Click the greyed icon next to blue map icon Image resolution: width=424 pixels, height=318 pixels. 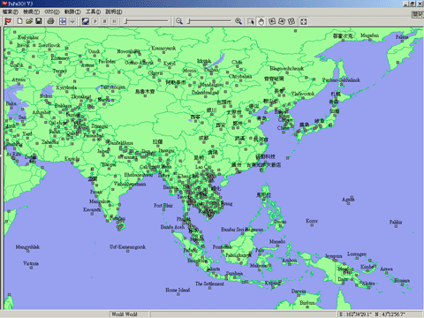(72, 21)
